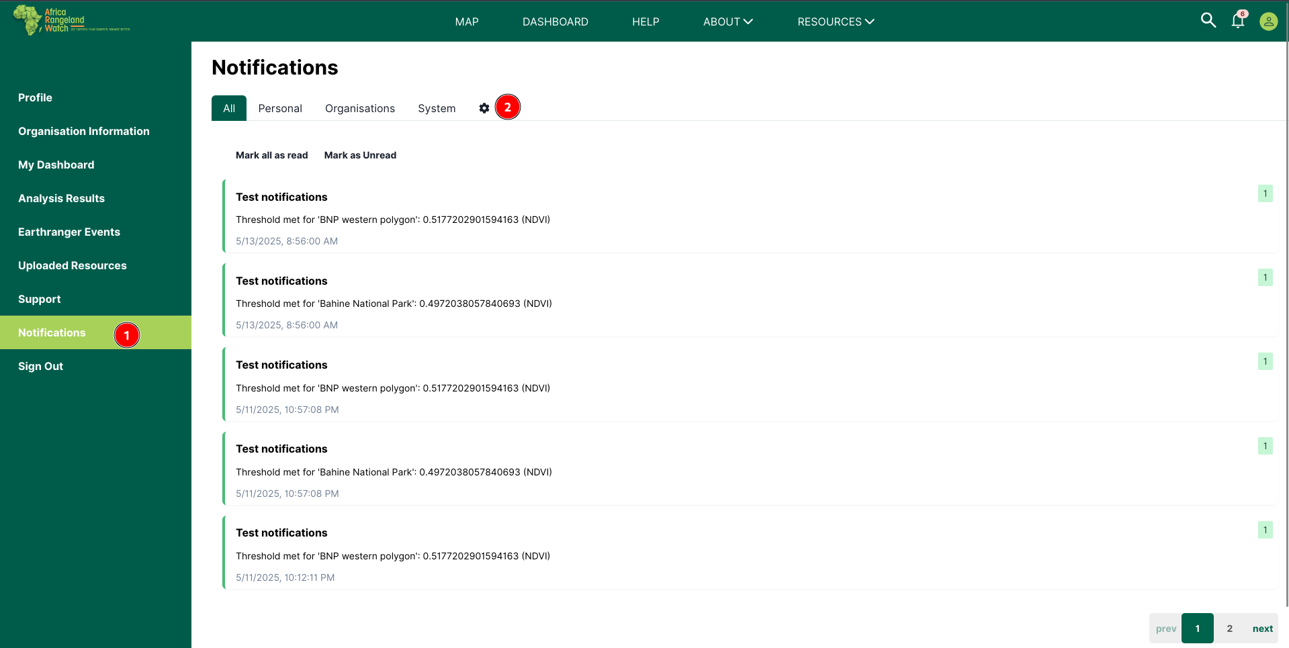Switch to the Organisations tab
This screenshot has height=648, width=1289.
pyautogui.click(x=360, y=108)
